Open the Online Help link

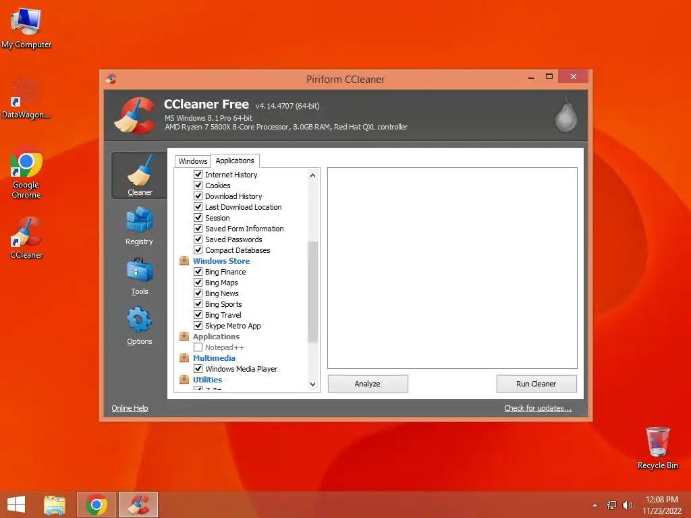pyautogui.click(x=130, y=408)
